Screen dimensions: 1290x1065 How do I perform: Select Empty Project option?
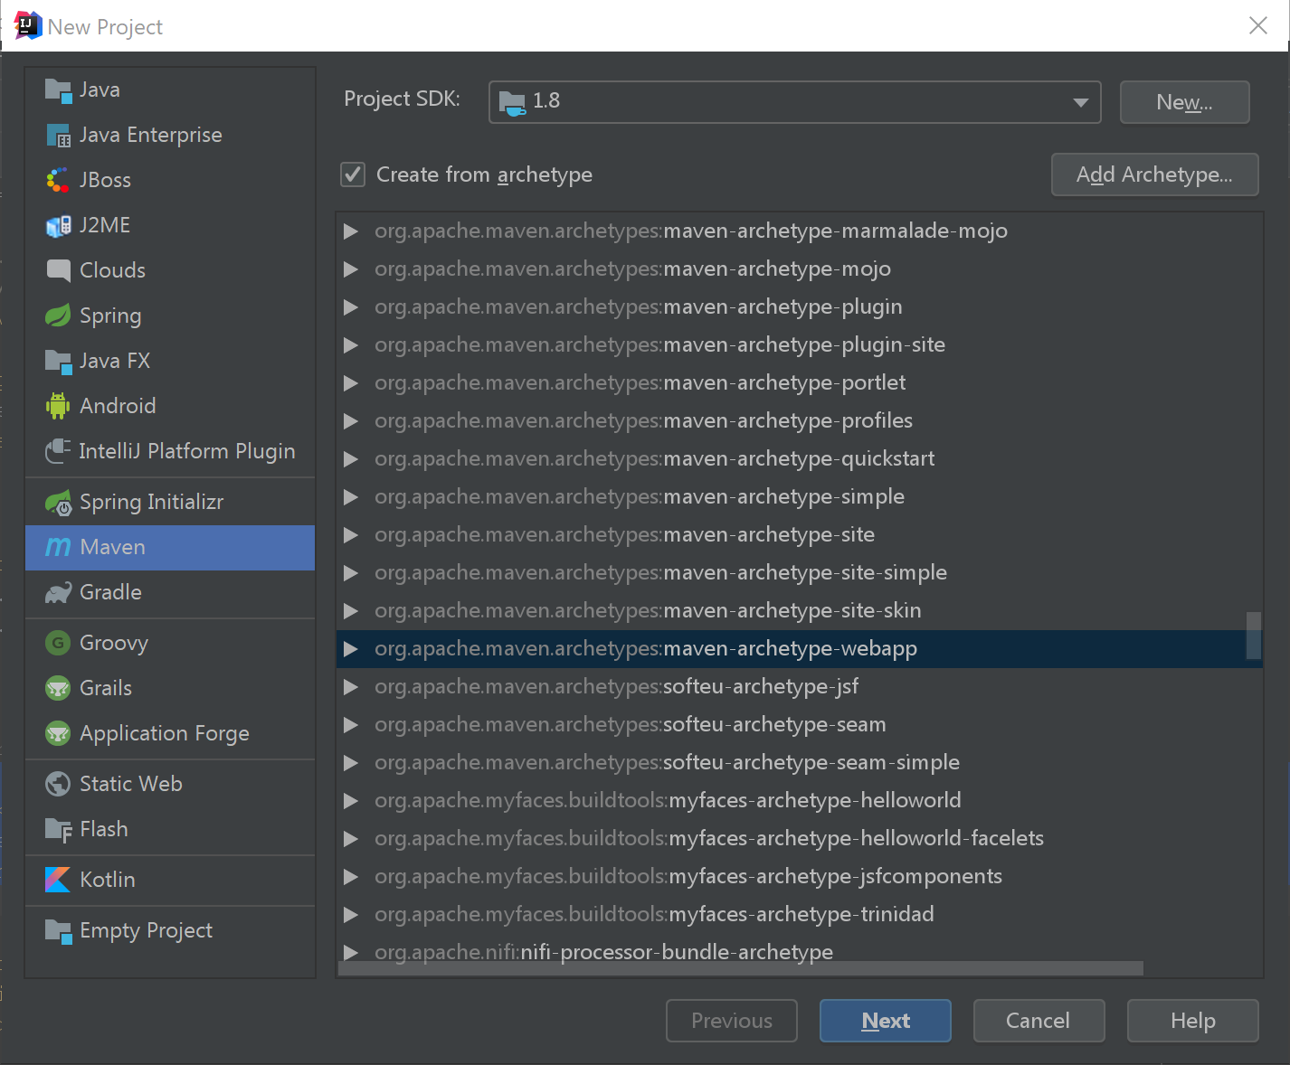pyautogui.click(x=170, y=930)
